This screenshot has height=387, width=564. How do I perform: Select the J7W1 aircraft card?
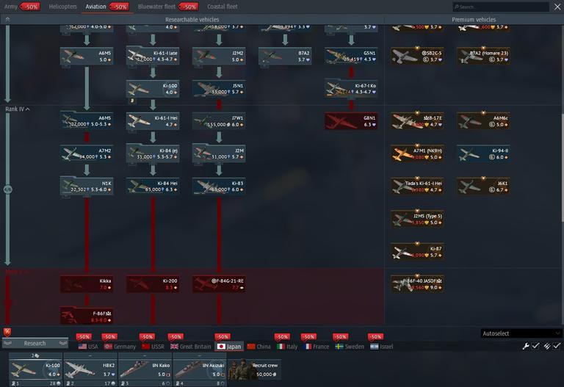(x=219, y=121)
